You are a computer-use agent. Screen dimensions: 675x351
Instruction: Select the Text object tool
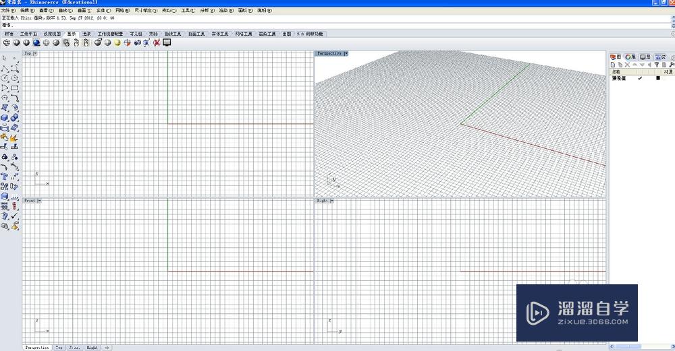click(x=5, y=177)
